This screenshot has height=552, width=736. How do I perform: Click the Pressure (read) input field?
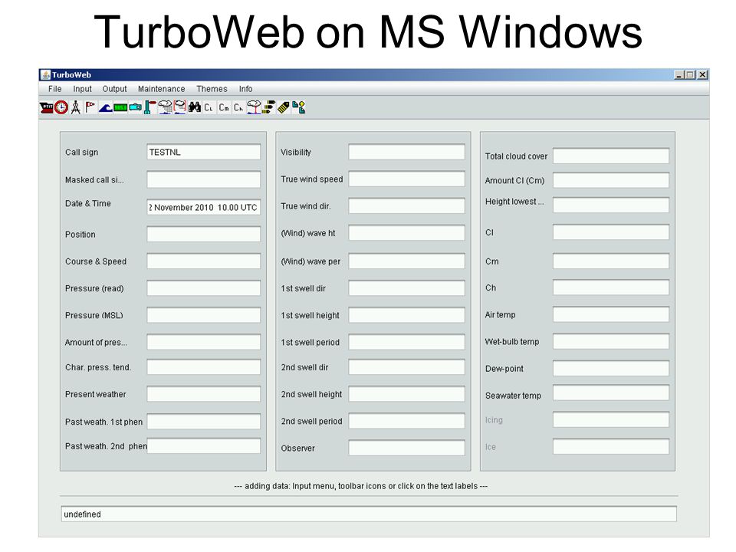[x=204, y=287]
